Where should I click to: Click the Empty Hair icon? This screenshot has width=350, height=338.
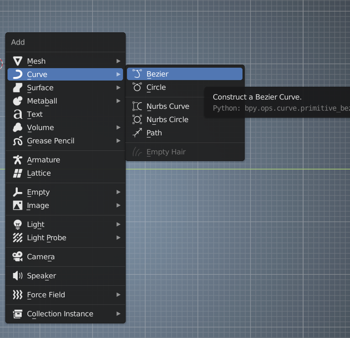[137, 152]
